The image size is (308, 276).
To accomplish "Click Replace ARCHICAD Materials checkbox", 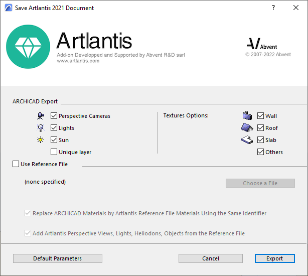I will (x=28, y=213).
